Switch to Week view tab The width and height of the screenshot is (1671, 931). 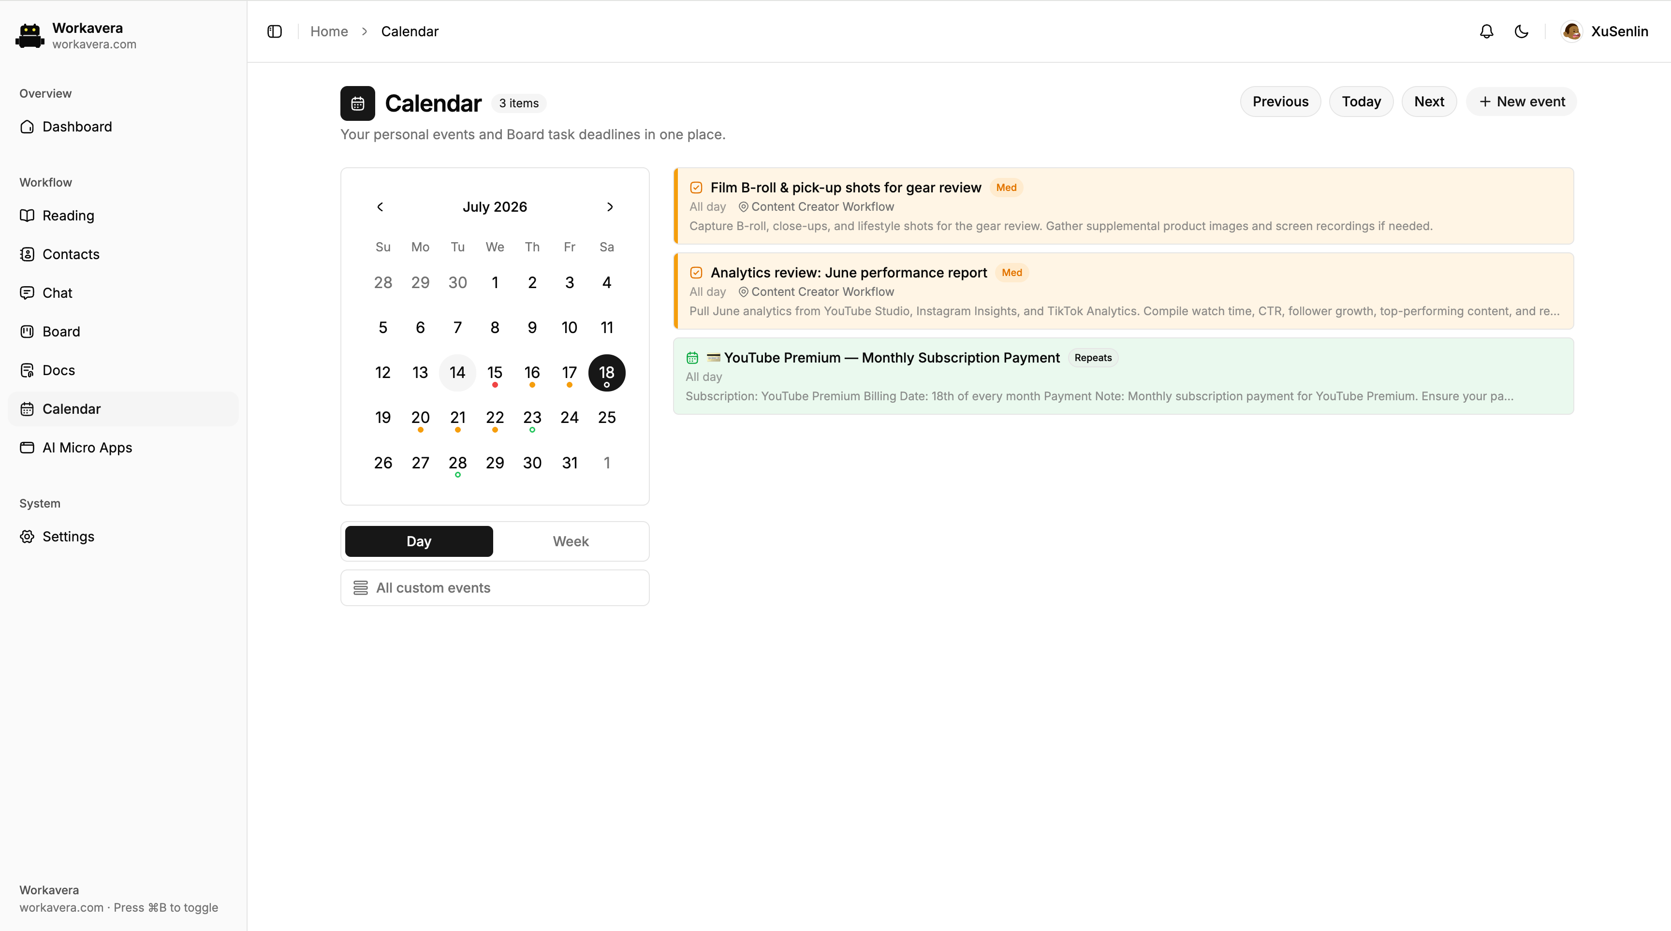tap(571, 541)
